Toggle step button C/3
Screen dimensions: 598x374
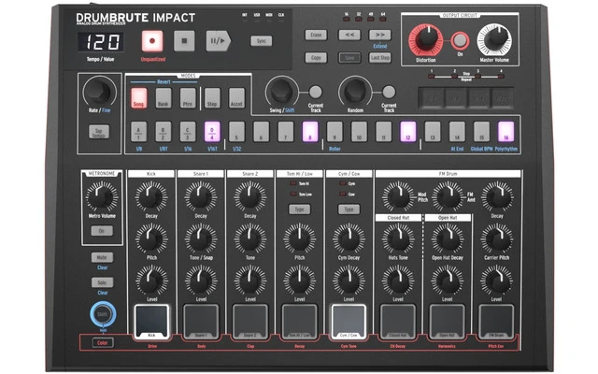coord(188,132)
